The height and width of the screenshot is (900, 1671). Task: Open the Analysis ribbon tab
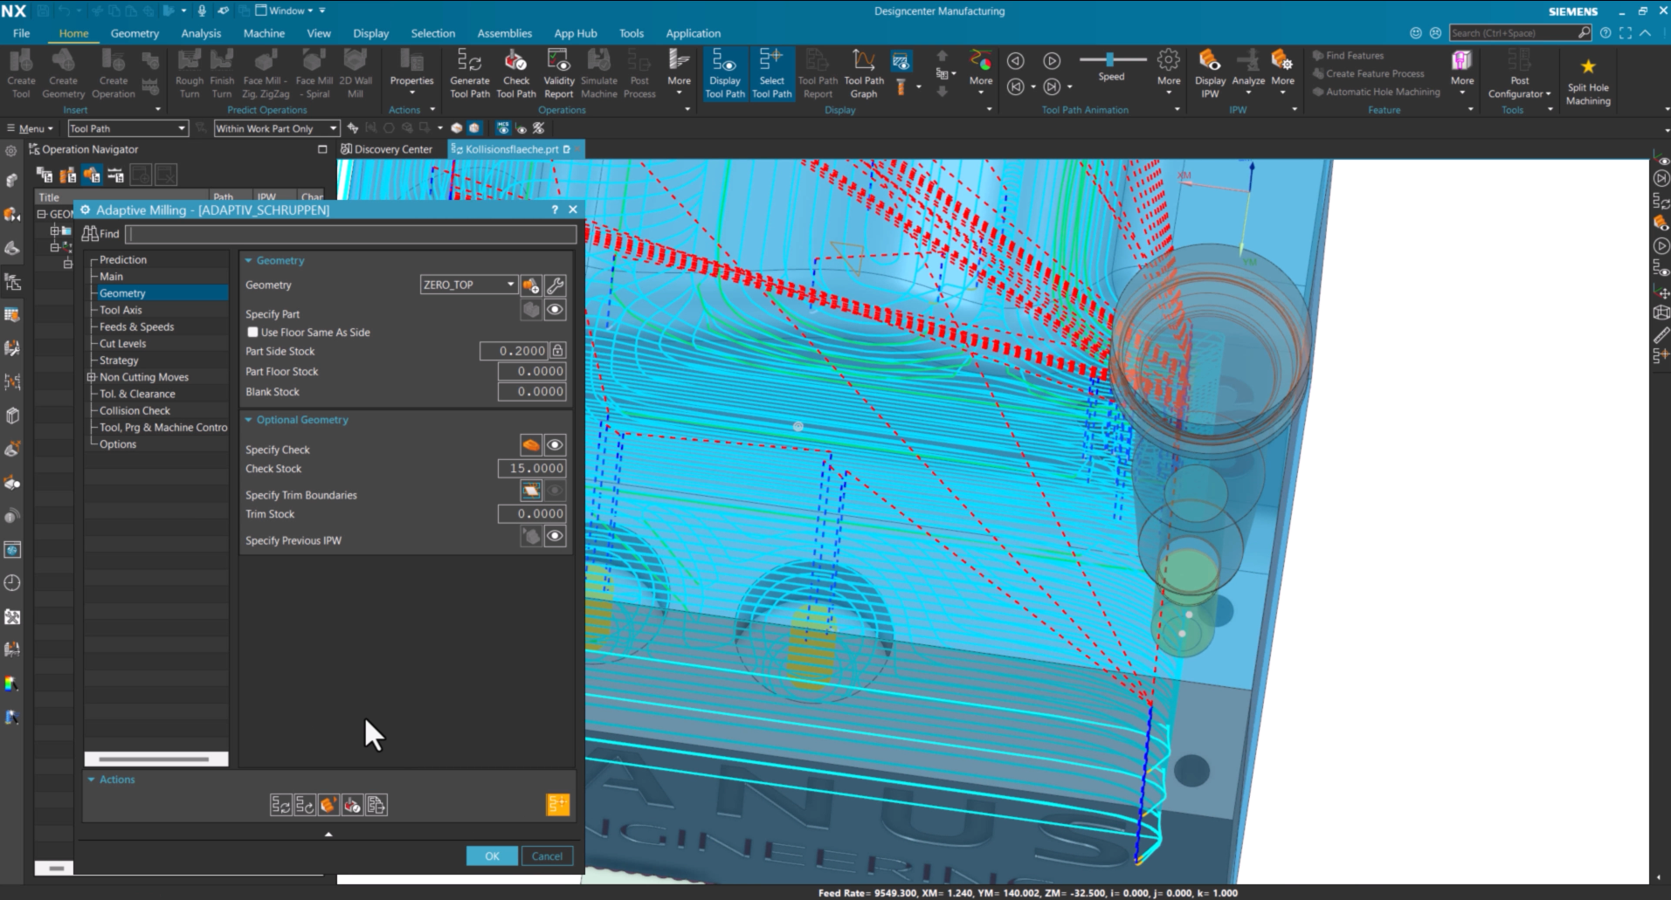(x=201, y=33)
